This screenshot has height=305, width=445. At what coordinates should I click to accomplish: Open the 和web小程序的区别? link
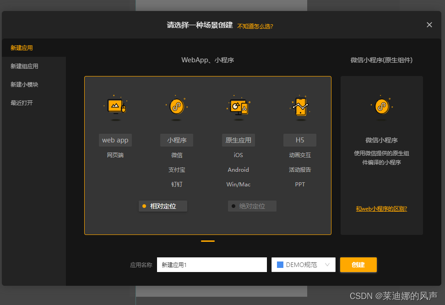381,209
